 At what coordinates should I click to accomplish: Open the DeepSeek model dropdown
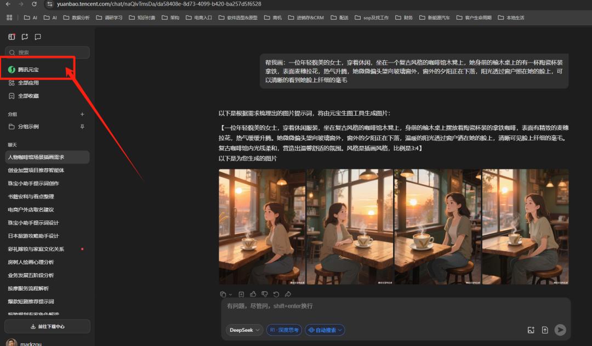[x=244, y=330]
